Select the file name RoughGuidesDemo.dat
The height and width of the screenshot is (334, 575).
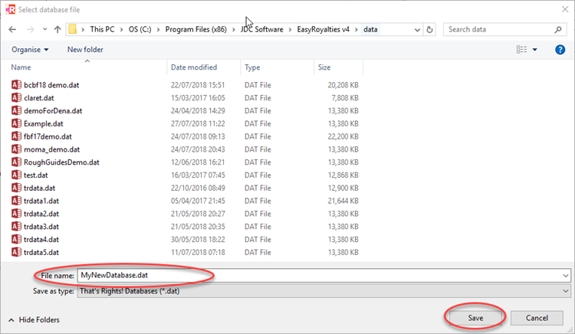(x=61, y=162)
